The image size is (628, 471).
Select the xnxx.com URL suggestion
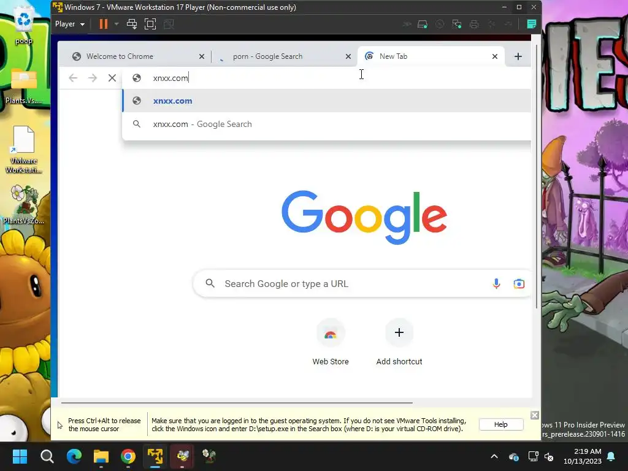327,101
